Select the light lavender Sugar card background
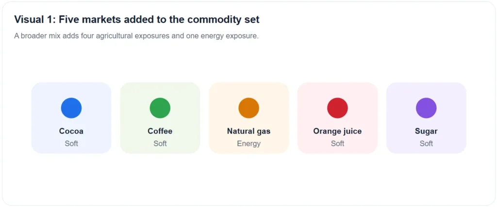The height and width of the screenshot is (207, 497). [x=426, y=118]
